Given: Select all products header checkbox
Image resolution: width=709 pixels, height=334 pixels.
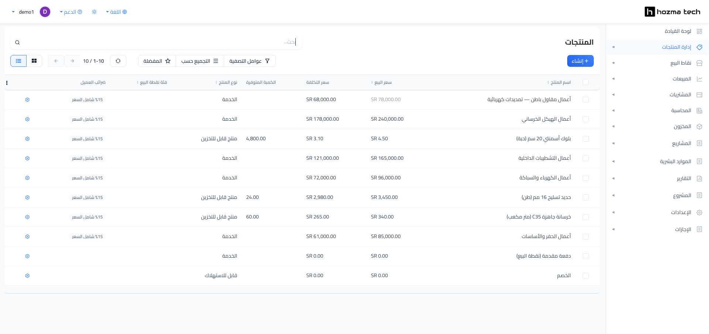Looking at the screenshot, I should pyautogui.click(x=586, y=82).
